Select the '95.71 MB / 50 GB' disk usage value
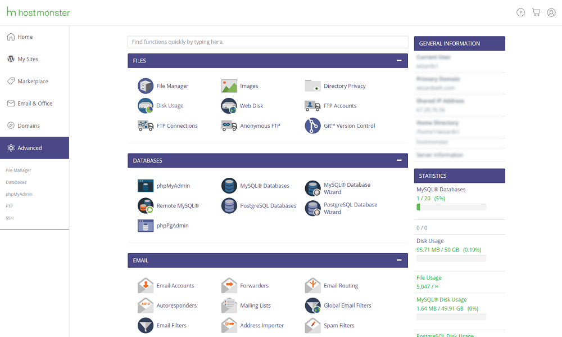The width and height of the screenshot is (562, 337). pyautogui.click(x=438, y=250)
